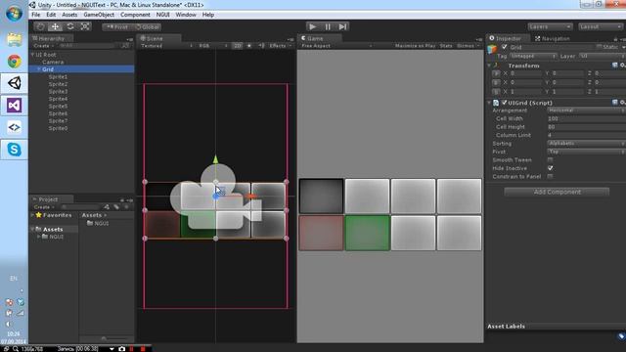The width and height of the screenshot is (626, 352).
Task: Toggle the Stats button in Game view
Action: (x=446, y=46)
